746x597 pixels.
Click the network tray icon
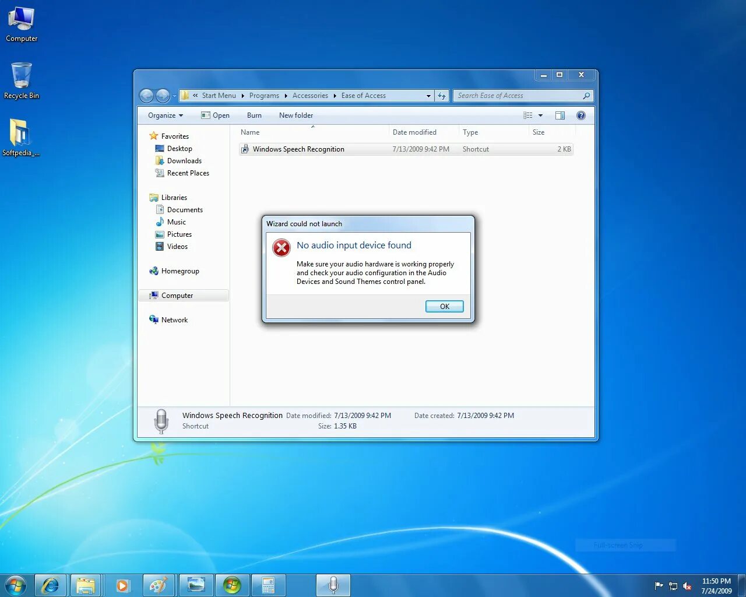click(x=673, y=586)
